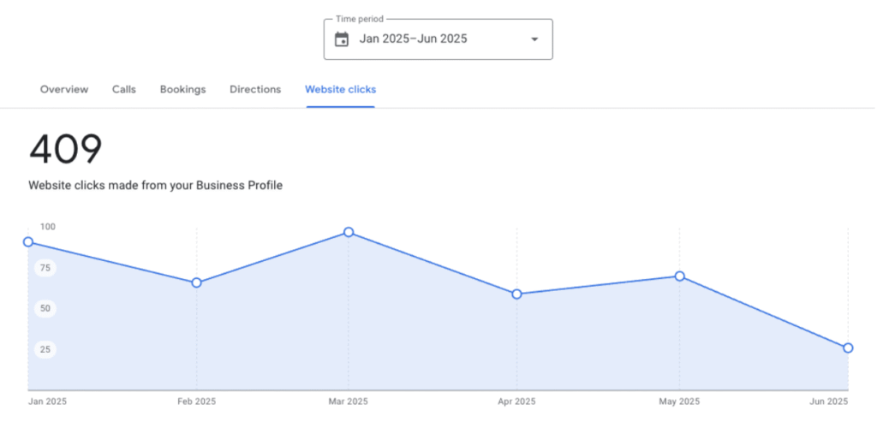Select the Website clicks tab
This screenshot has width=877, height=422.
pyautogui.click(x=341, y=89)
